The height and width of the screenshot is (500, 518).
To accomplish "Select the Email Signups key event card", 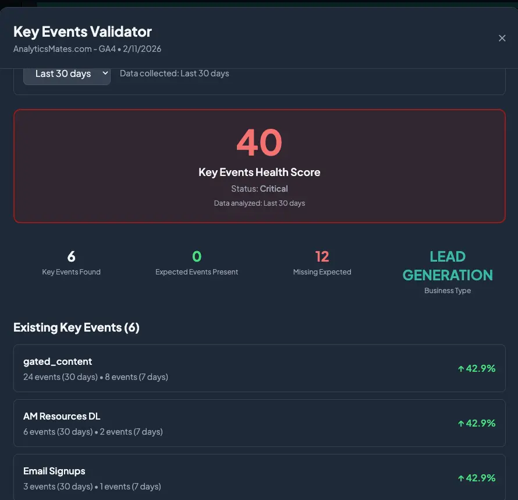I will (259, 477).
